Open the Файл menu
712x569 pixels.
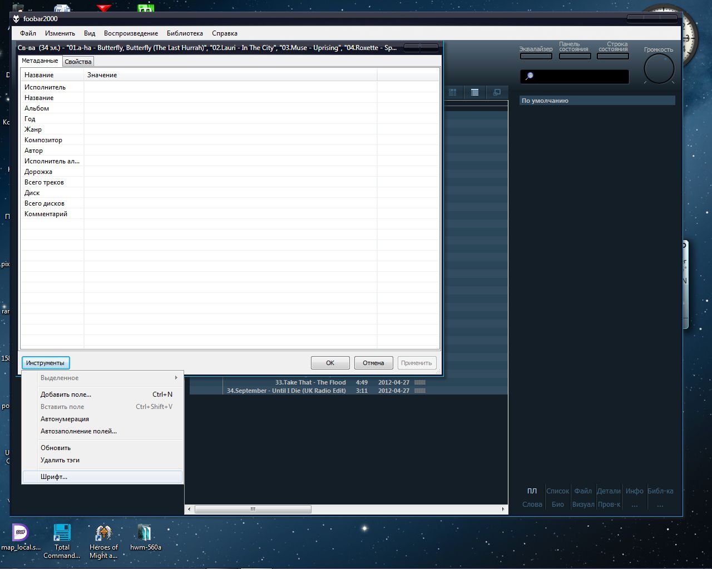coord(28,33)
